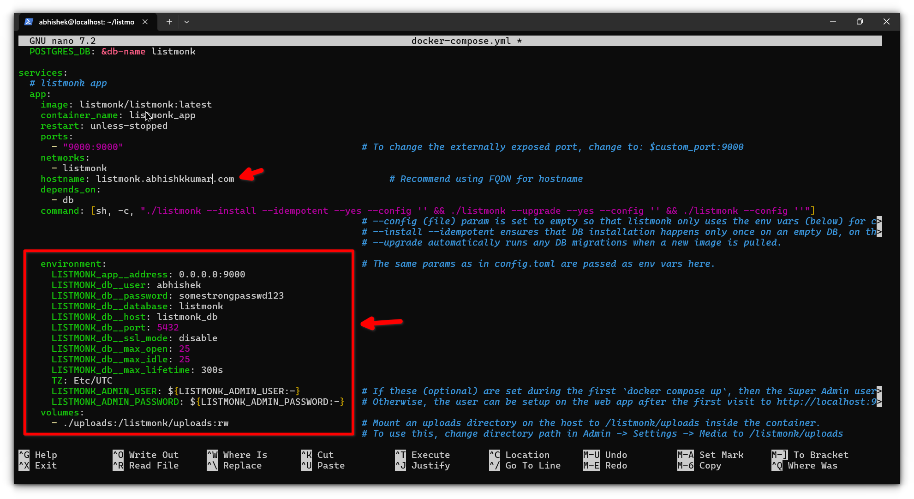Open a new terminal tab with plus button

tap(169, 22)
